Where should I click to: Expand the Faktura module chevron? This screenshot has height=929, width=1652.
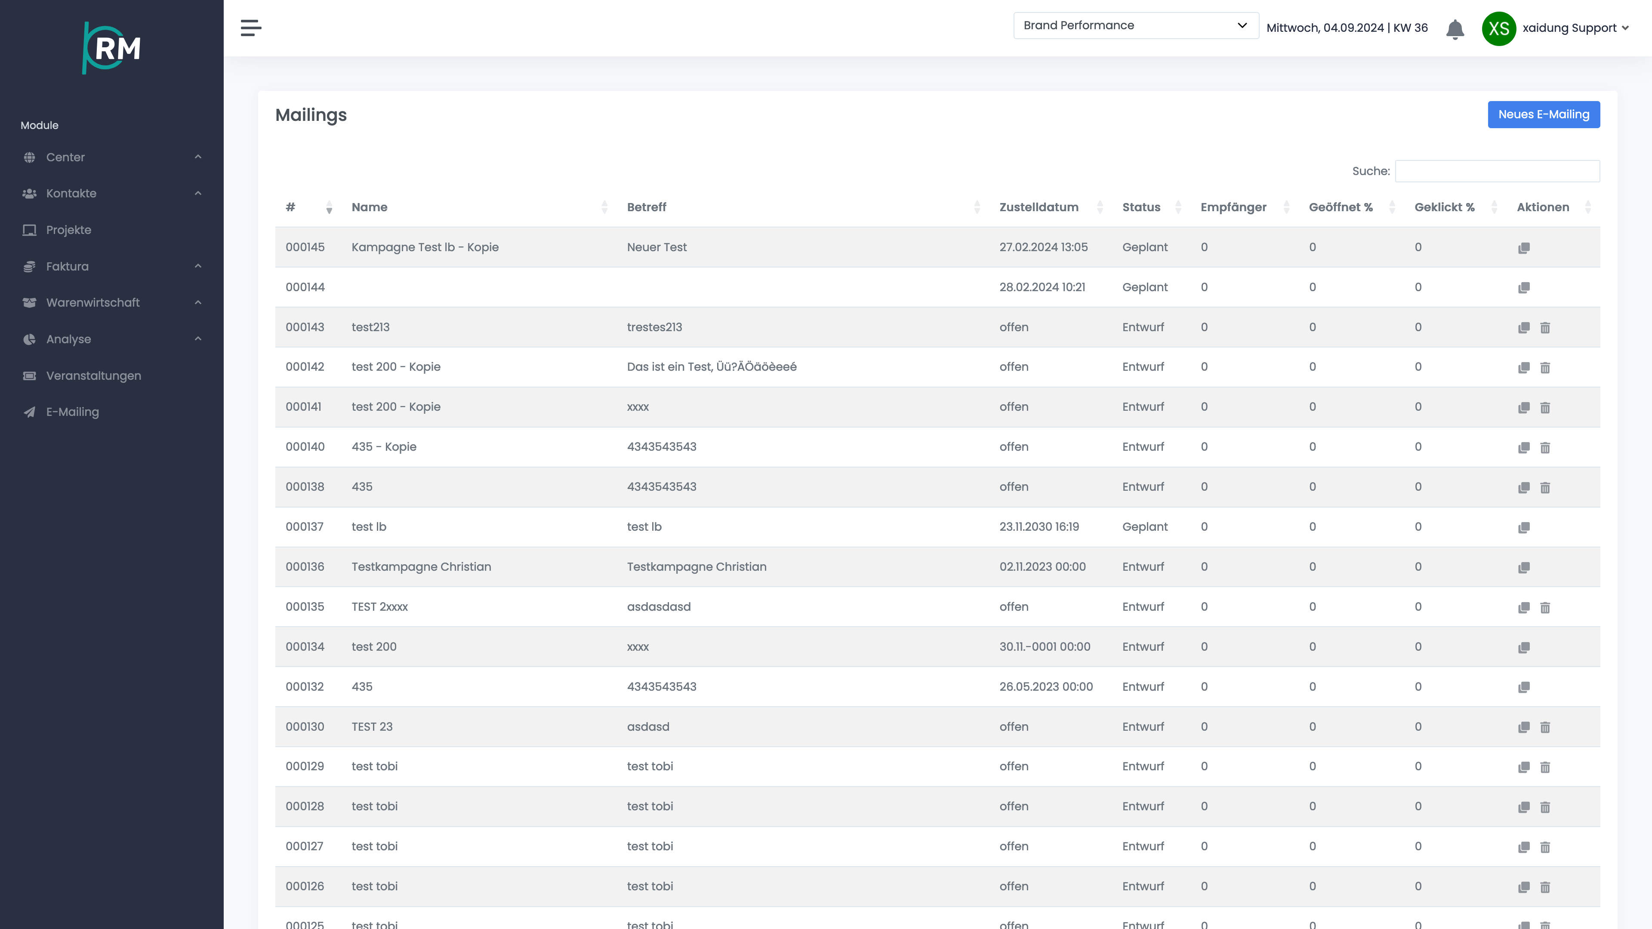point(198,266)
